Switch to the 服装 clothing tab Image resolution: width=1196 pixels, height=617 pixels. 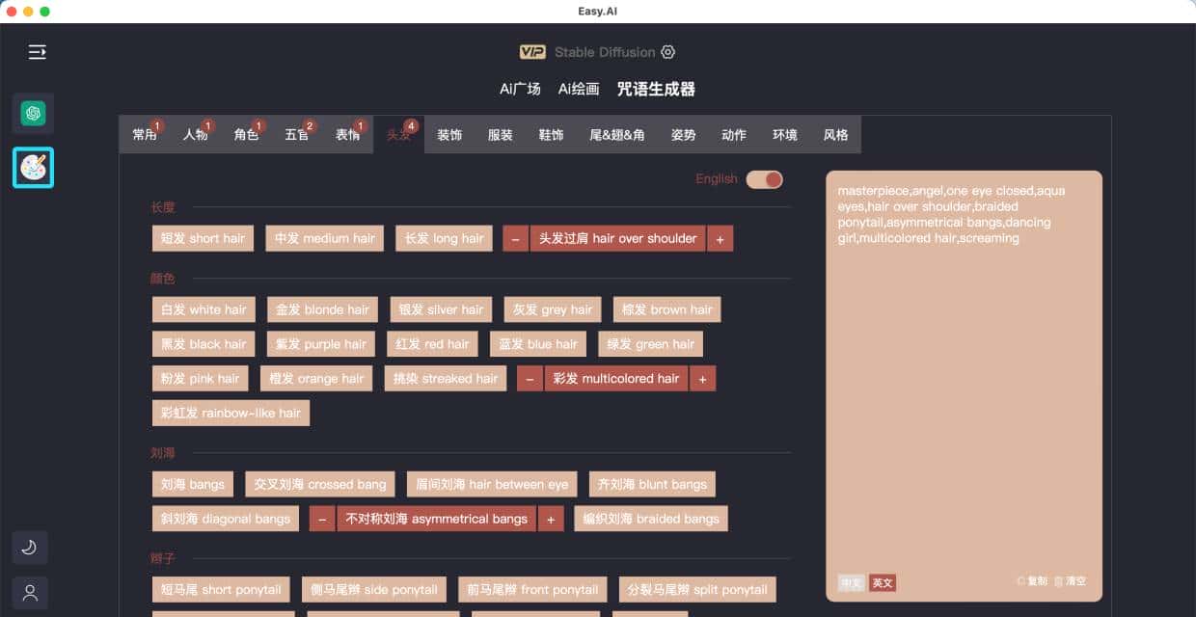pyautogui.click(x=500, y=134)
